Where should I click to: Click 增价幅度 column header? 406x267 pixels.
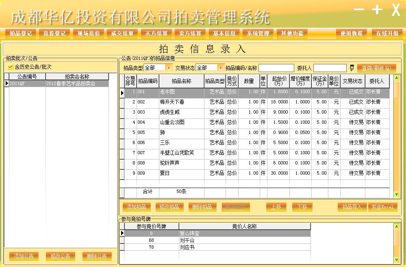coord(300,81)
